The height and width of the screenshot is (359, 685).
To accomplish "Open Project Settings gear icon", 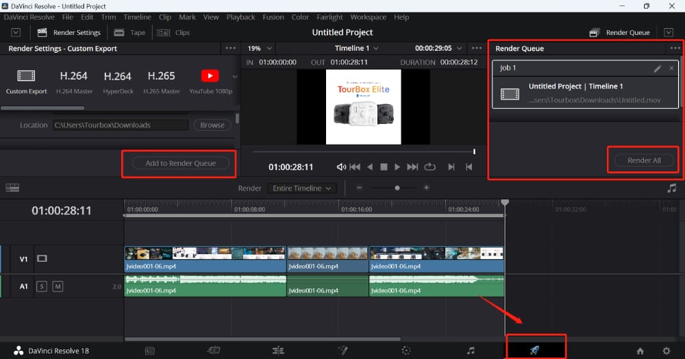I will (667, 351).
